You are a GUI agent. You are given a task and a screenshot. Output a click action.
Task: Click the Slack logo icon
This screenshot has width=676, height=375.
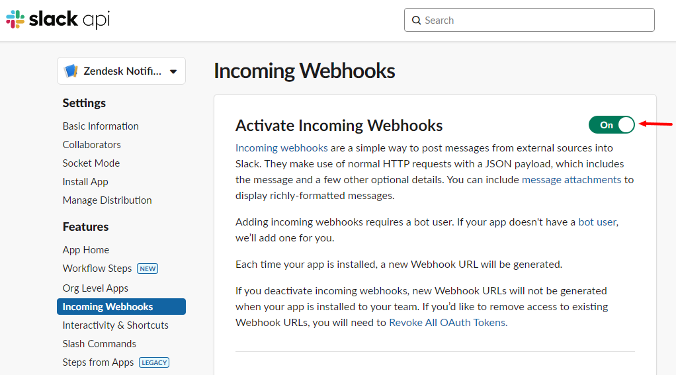coord(15,19)
